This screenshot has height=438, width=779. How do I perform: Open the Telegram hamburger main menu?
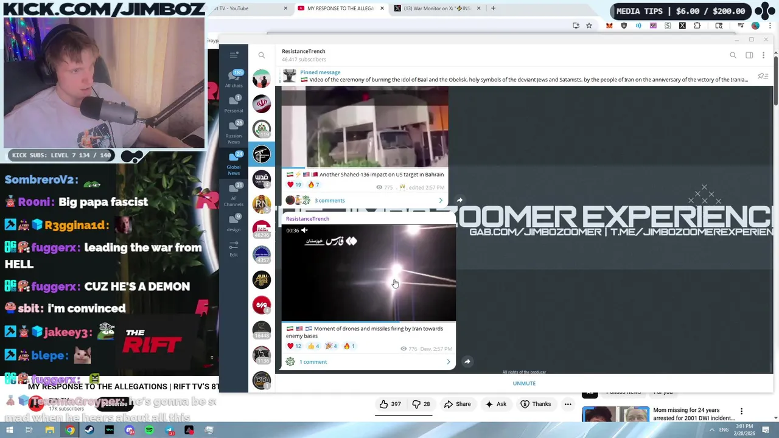click(x=234, y=55)
